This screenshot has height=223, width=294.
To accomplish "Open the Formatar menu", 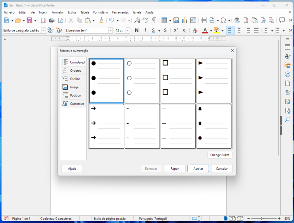I will [x=57, y=12].
